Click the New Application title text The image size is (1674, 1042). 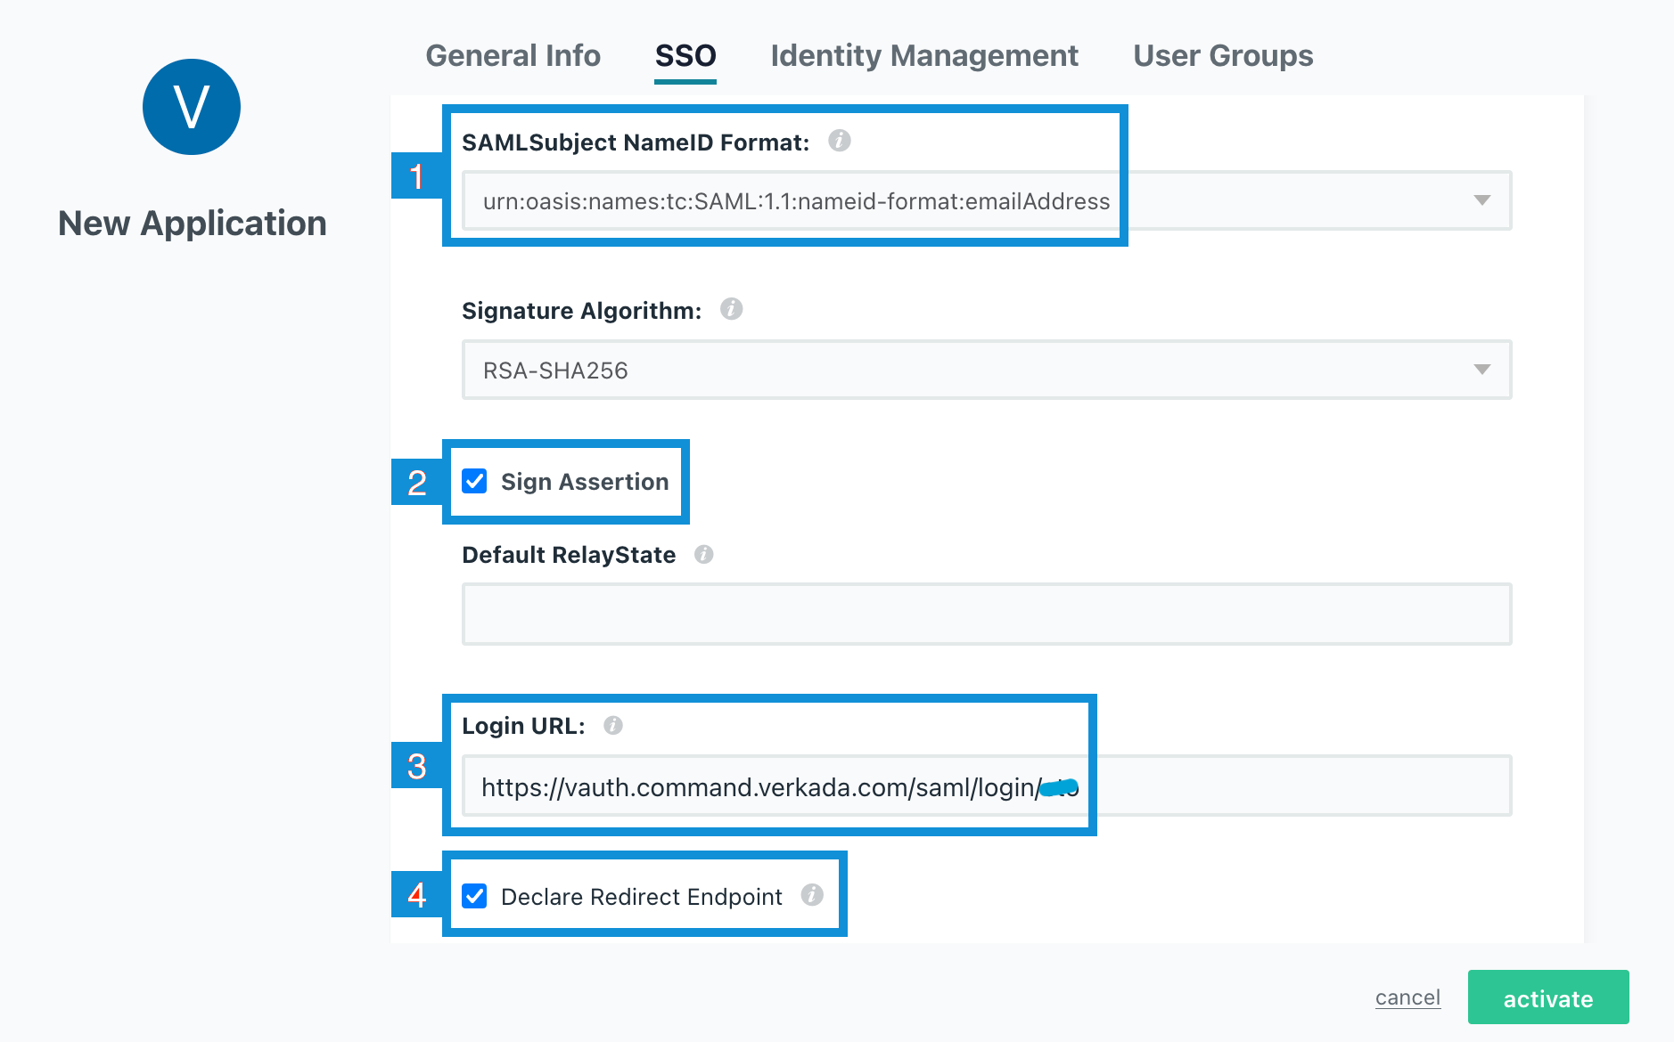[192, 223]
